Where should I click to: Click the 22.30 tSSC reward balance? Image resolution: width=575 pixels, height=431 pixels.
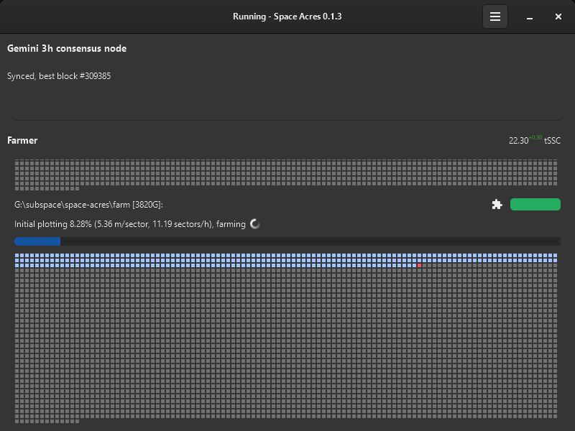click(x=518, y=141)
